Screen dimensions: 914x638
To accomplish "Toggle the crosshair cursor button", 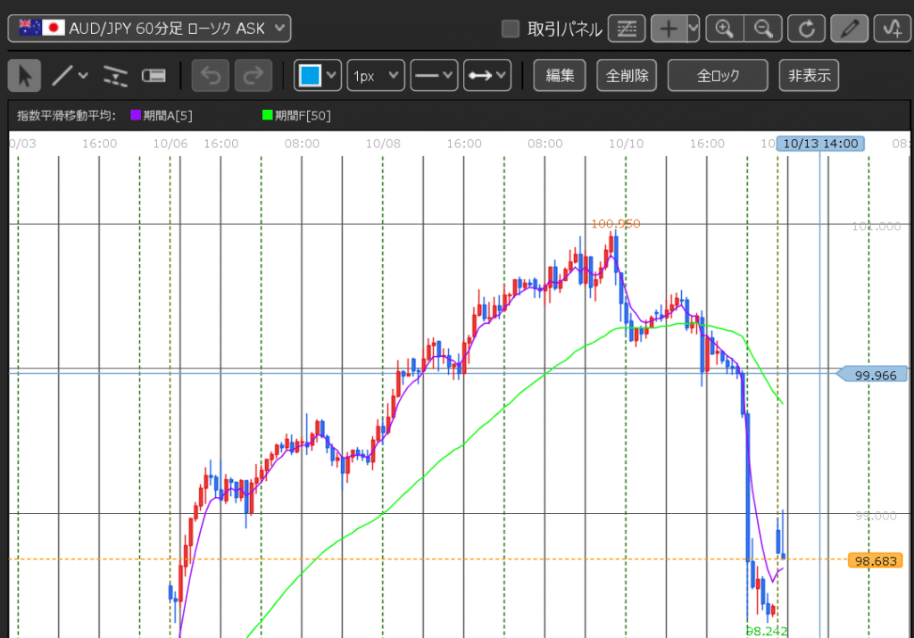I will [x=668, y=29].
